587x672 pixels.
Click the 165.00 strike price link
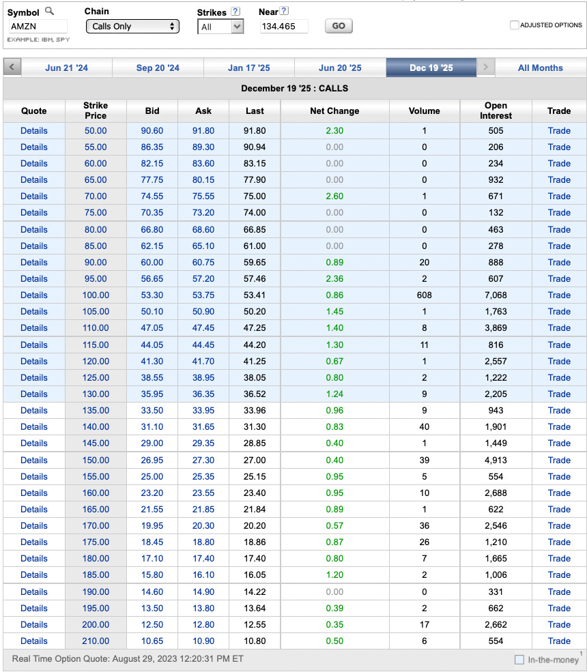[96, 509]
